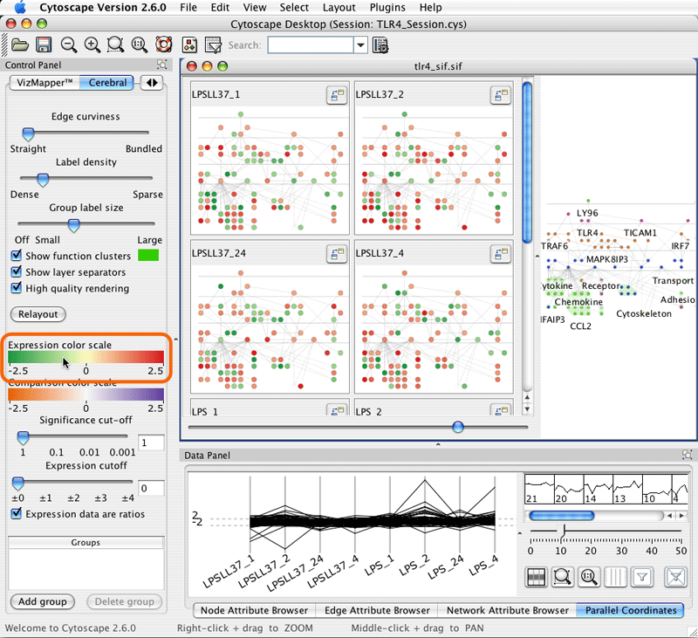Click Zoom Selected Region toolbar icon
This screenshot has height=638, width=698.
tap(116, 45)
